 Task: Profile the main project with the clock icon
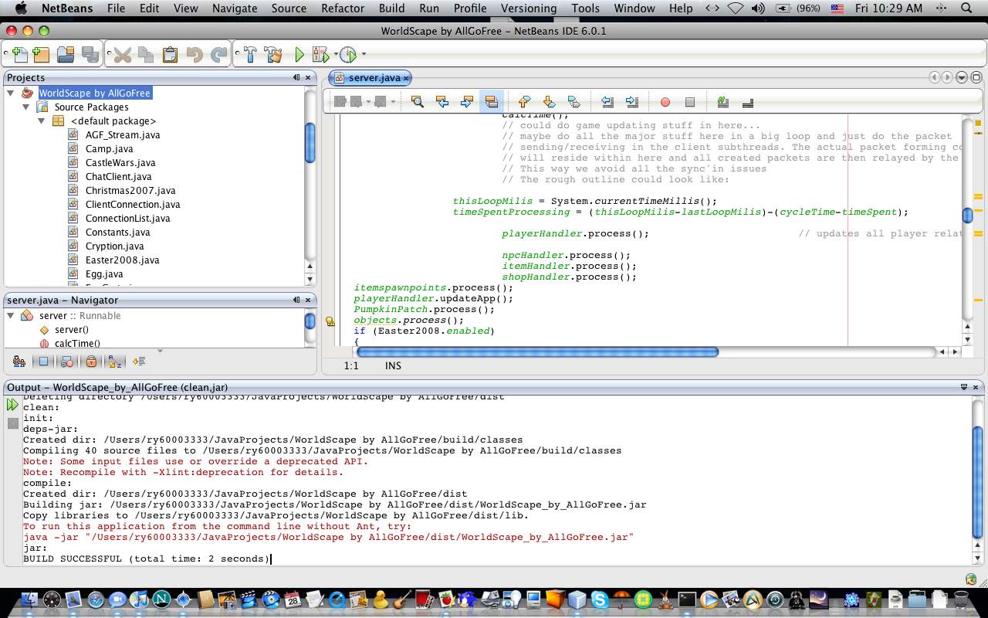click(348, 55)
